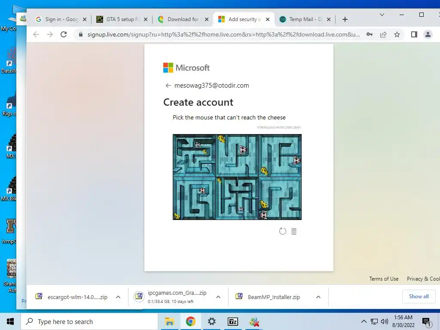The height and width of the screenshot is (330, 440).
Task: Click the browser forward arrow
Action: pos(50,34)
